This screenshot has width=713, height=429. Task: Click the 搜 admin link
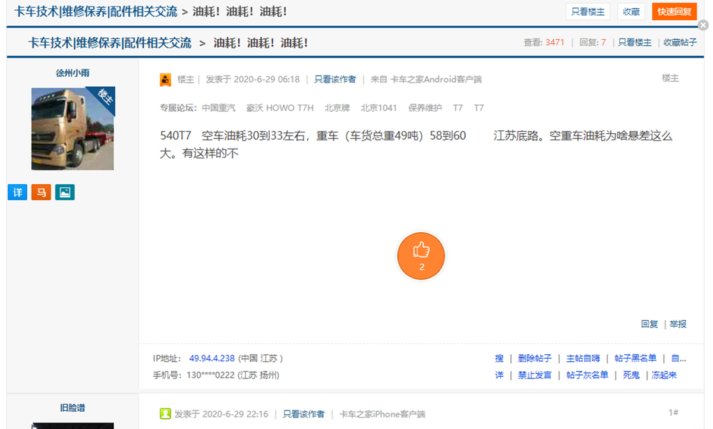pyautogui.click(x=499, y=358)
